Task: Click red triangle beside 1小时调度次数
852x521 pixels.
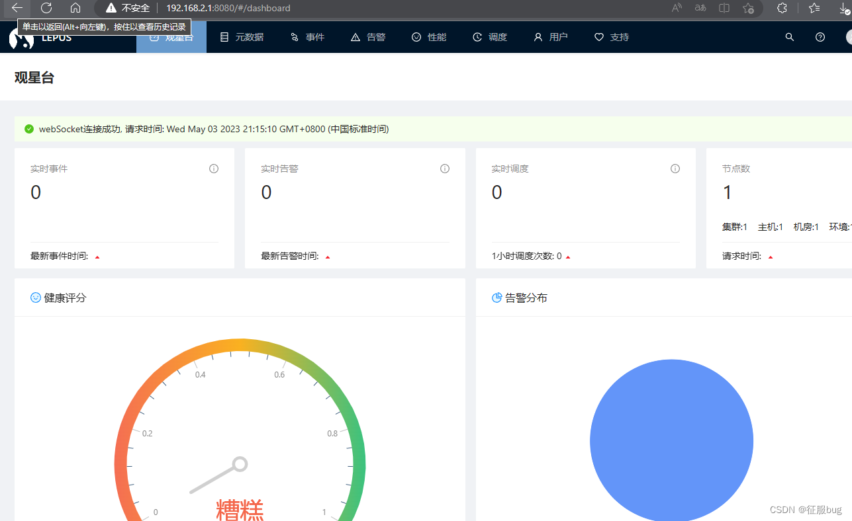Action: click(568, 257)
